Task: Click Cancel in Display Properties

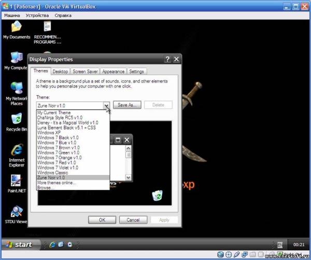Action: click(133, 220)
